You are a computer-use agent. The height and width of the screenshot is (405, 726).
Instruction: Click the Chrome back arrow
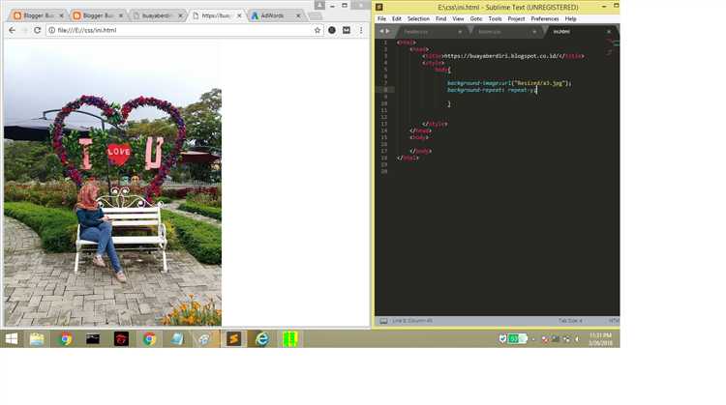click(12, 30)
